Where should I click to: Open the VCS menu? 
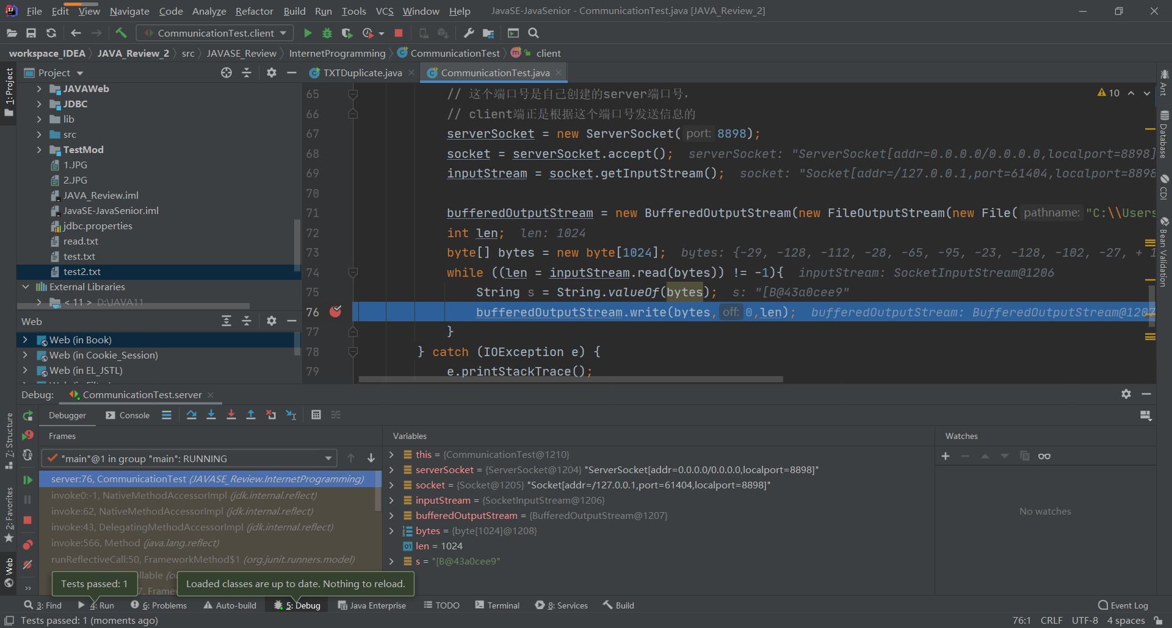pos(385,11)
